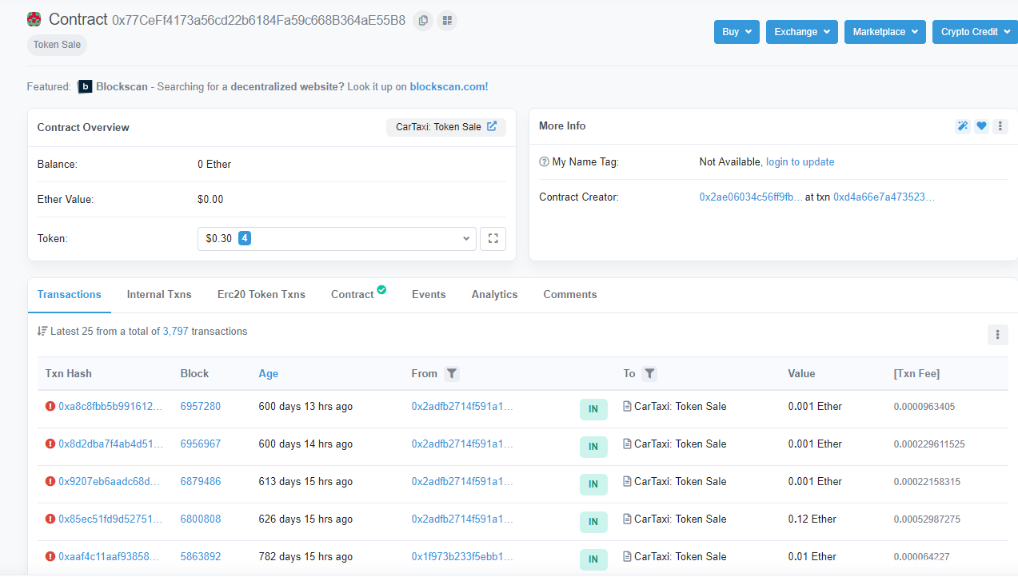The width and height of the screenshot is (1018, 577).
Task: Click the magic wand icon in More Info
Action: 963,126
